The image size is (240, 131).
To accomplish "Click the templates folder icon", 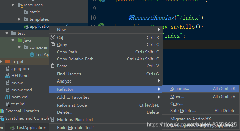I will click(26, 19).
